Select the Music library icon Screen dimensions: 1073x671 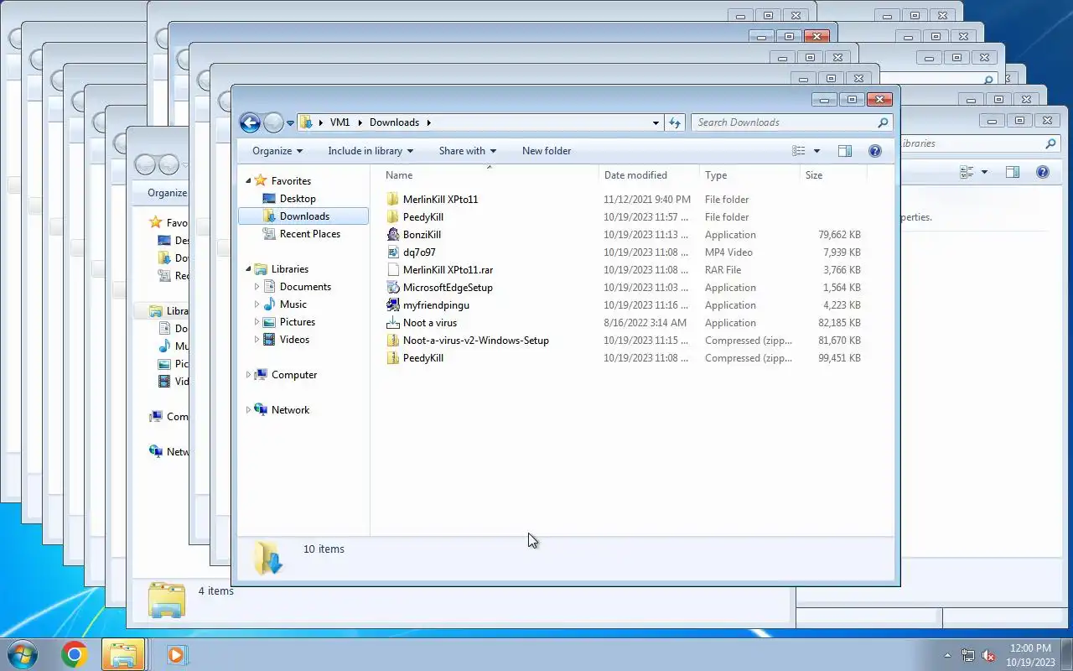[269, 304]
